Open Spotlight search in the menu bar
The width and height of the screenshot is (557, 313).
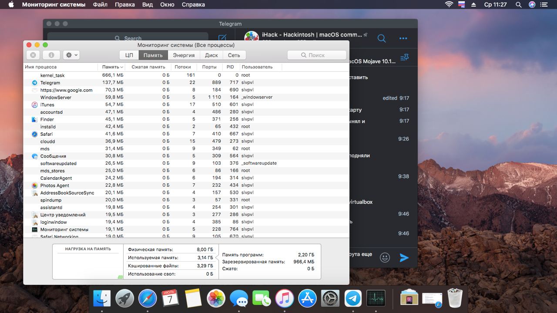pyautogui.click(x=518, y=4)
